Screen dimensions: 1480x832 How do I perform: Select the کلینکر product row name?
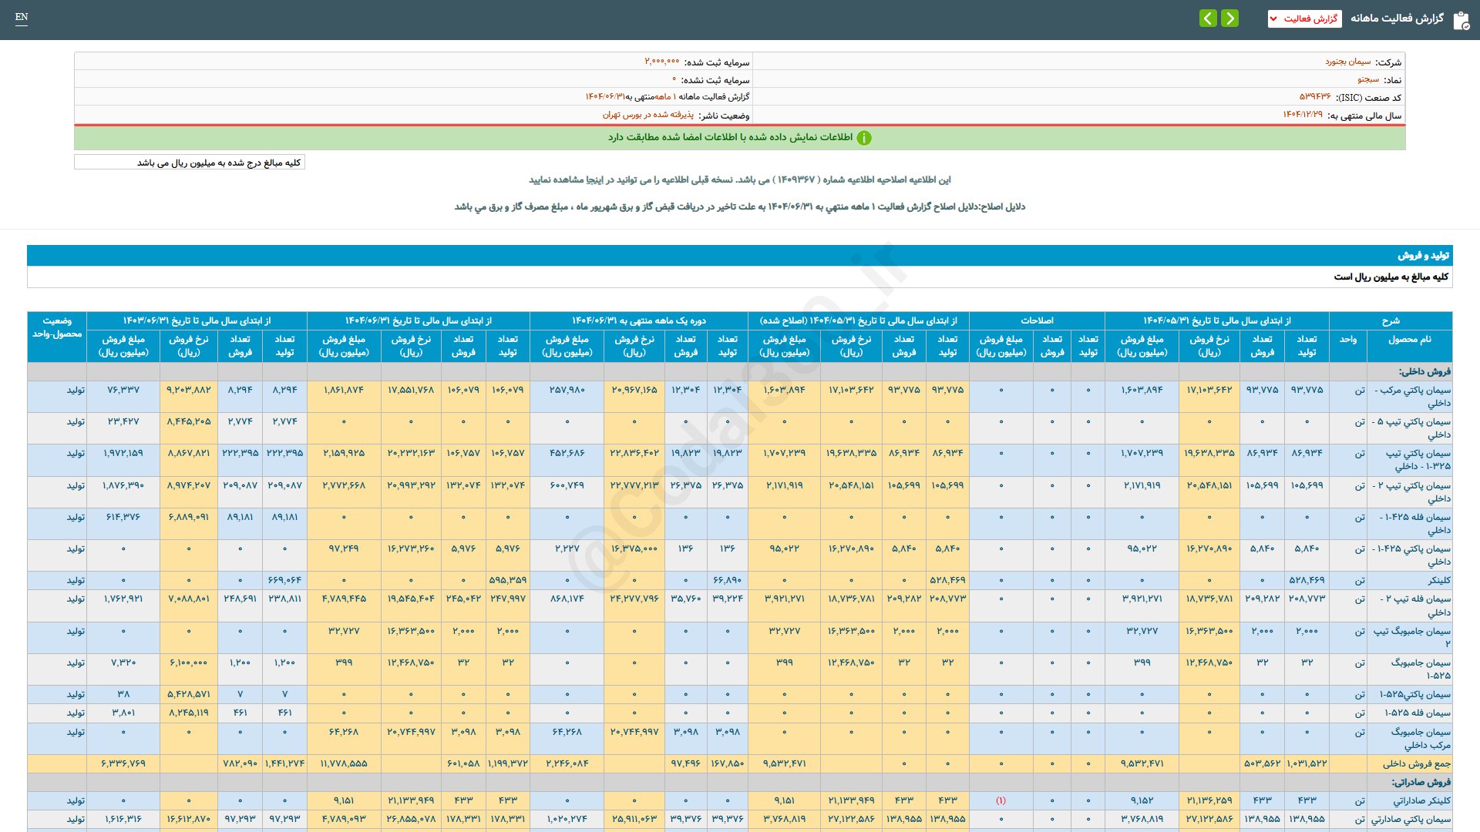pos(1438,580)
